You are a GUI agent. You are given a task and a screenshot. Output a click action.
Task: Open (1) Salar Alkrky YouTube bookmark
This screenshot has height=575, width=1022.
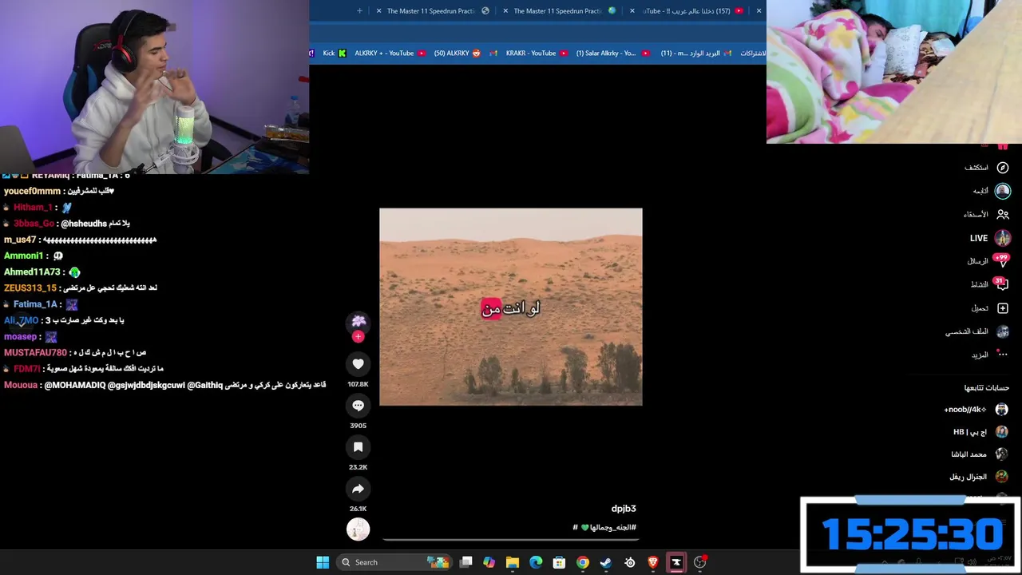pos(612,54)
